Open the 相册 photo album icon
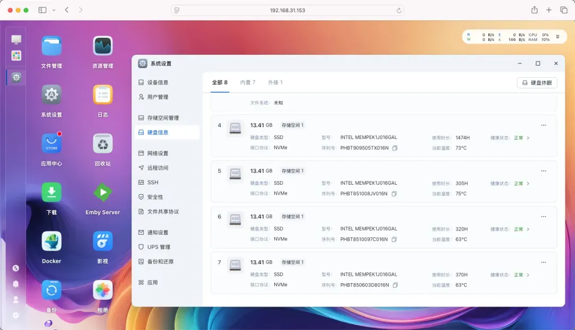The image size is (575, 330). point(103,290)
